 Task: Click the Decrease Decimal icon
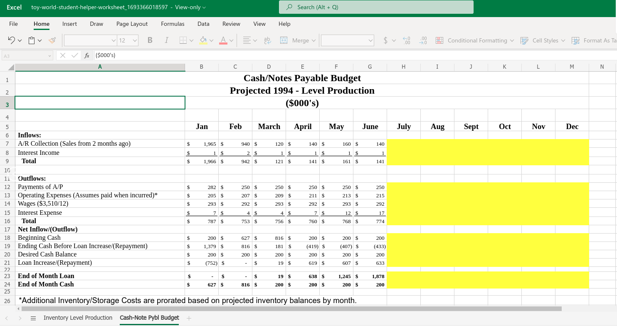coord(424,40)
